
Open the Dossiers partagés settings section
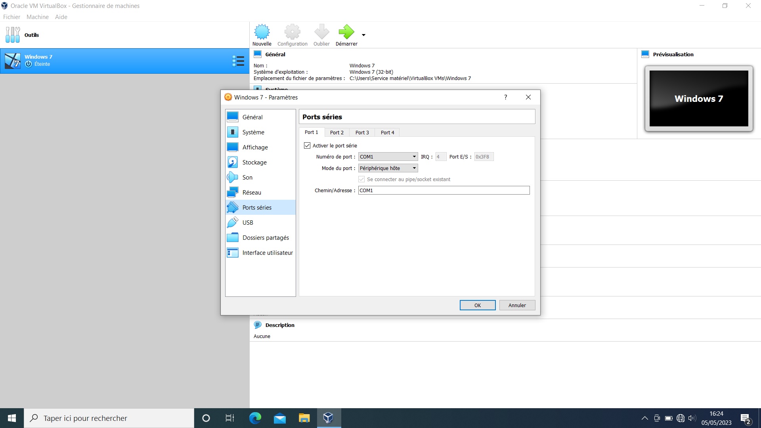pos(266,238)
